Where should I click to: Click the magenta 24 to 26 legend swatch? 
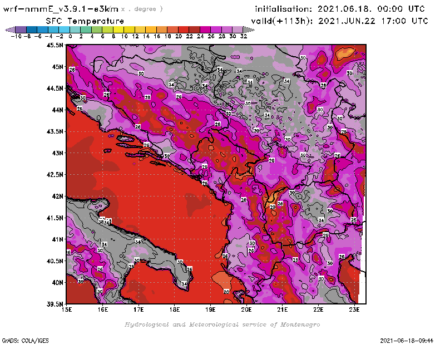pyautogui.click(x=205, y=30)
